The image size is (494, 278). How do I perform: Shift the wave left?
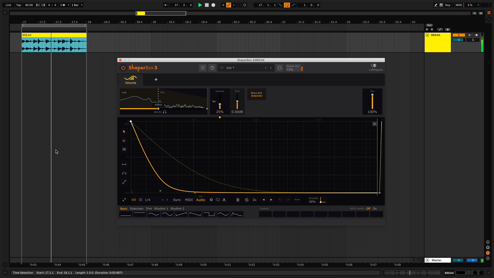tap(264, 200)
